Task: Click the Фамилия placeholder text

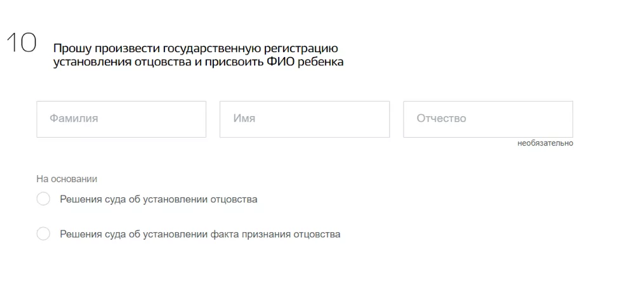Action: point(74,119)
